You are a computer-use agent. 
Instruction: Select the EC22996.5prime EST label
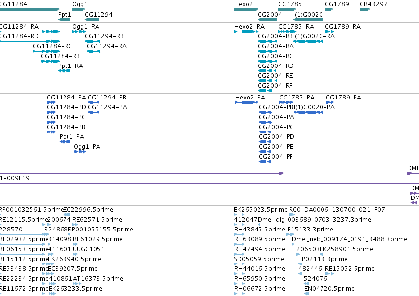[88, 210]
